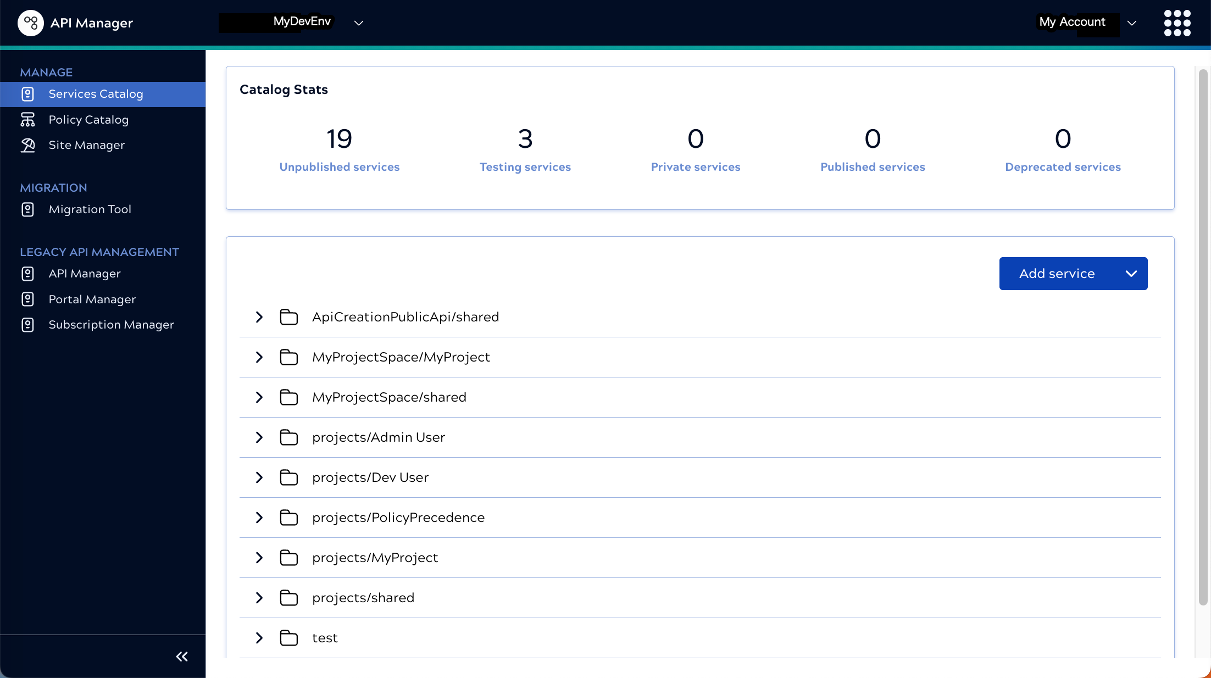Collapse the left sidebar with double-chevron
Image resolution: width=1211 pixels, height=678 pixels.
181,657
